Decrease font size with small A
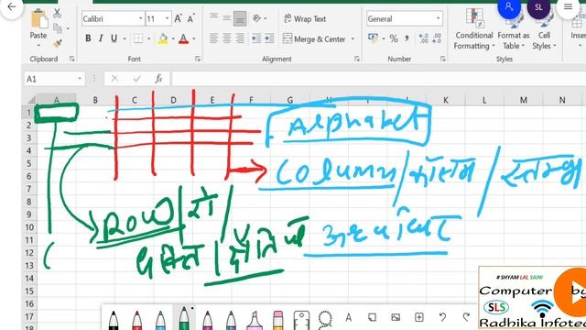Viewport: 586px width, 330px height. coord(191,18)
